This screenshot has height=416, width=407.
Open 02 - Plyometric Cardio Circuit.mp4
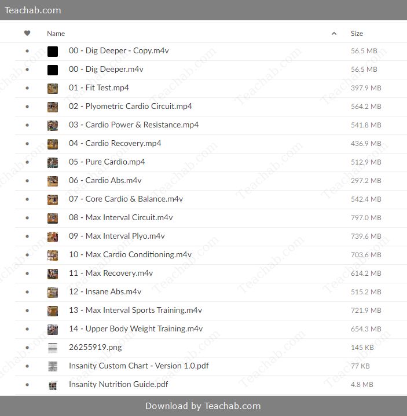130,107
